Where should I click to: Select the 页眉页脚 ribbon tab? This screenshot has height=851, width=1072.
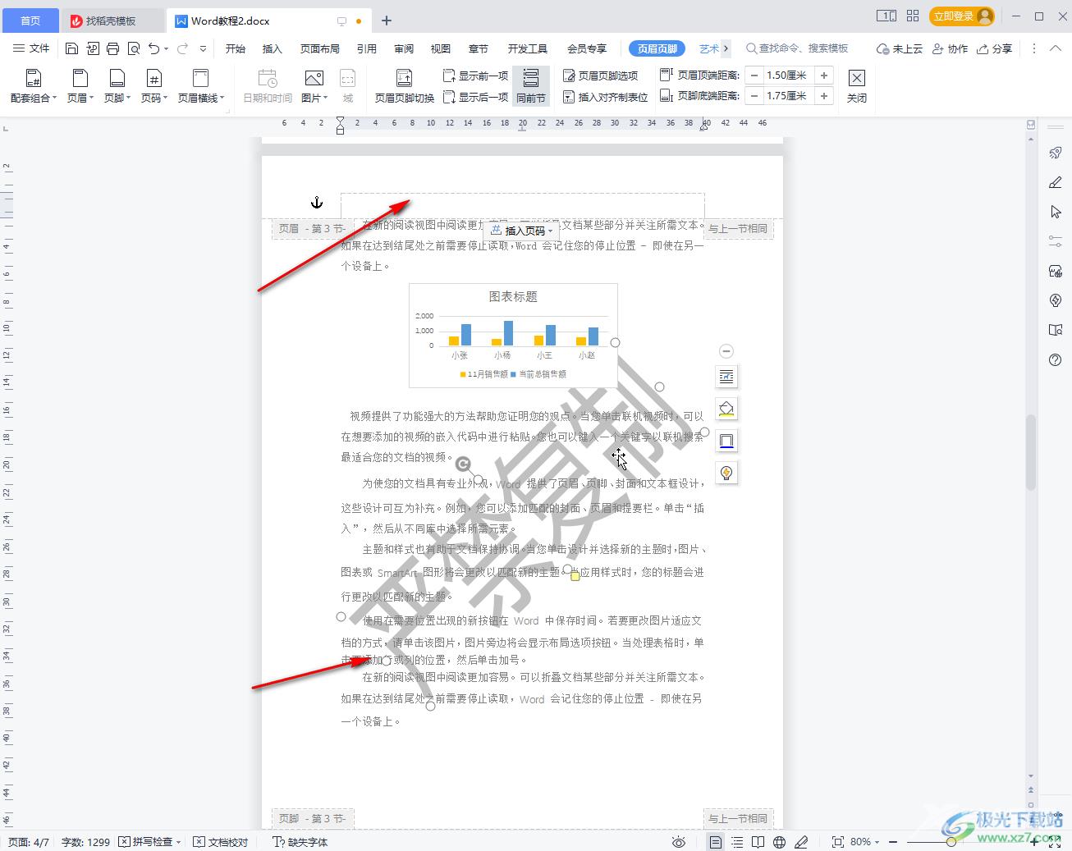click(657, 48)
